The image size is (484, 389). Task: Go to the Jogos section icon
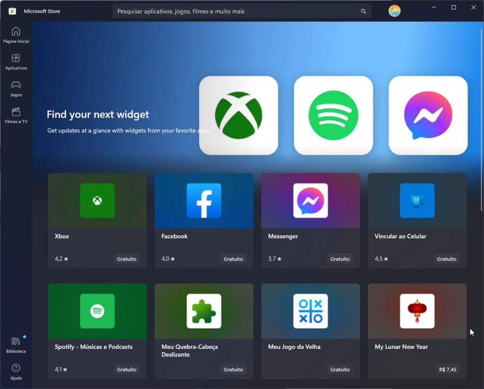coord(16,85)
